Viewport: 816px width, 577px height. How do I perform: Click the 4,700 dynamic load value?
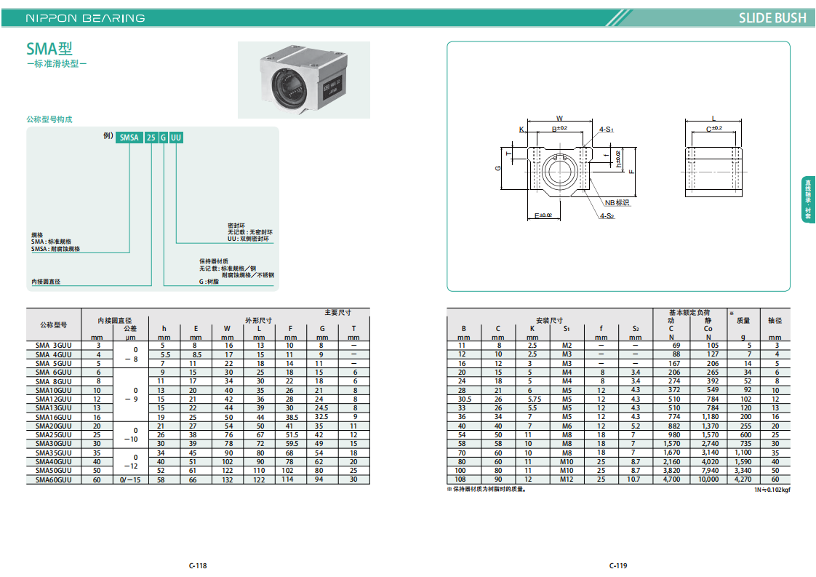(671, 479)
